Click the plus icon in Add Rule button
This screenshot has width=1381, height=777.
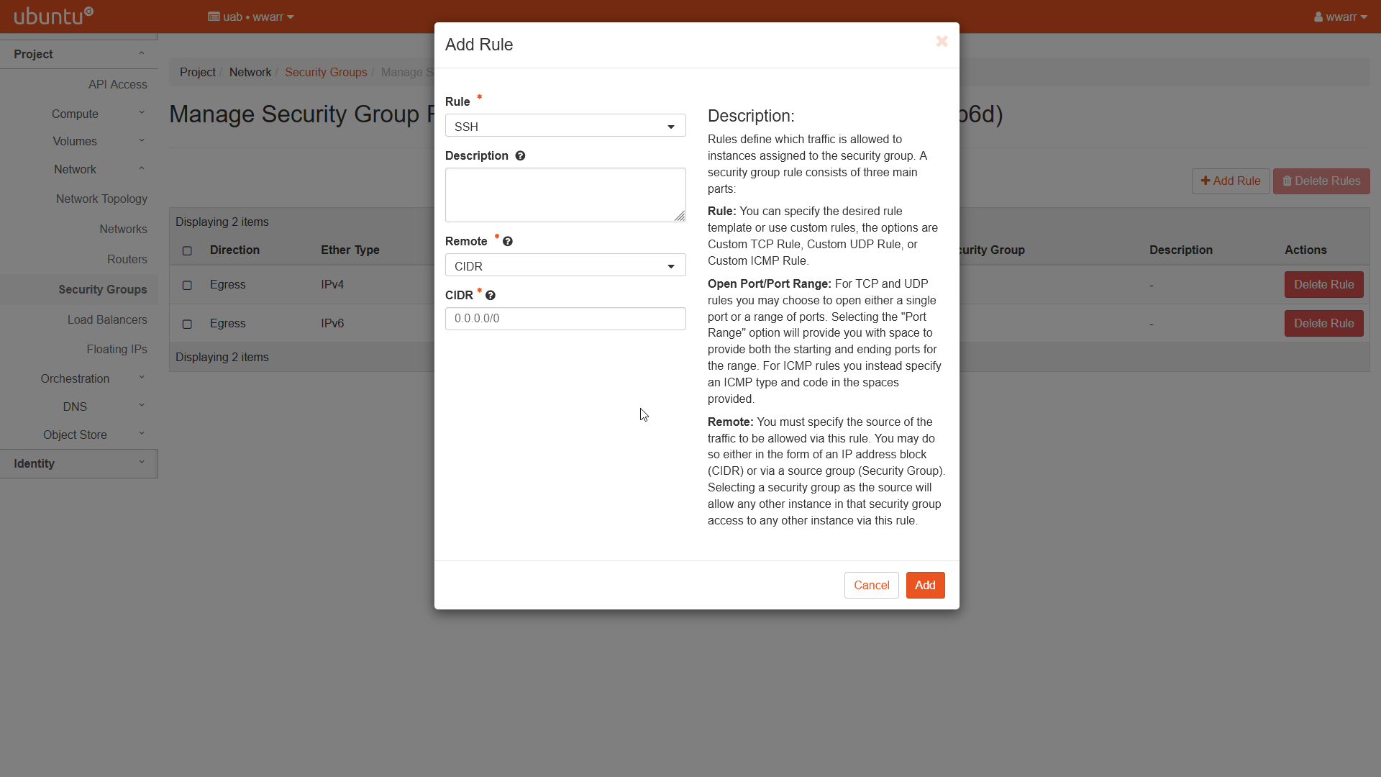pyautogui.click(x=1205, y=181)
